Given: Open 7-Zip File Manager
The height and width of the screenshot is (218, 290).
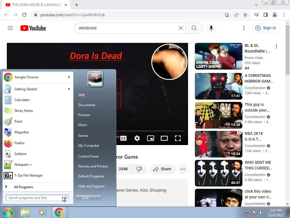Looking at the screenshot, I should [x=38, y=175].
